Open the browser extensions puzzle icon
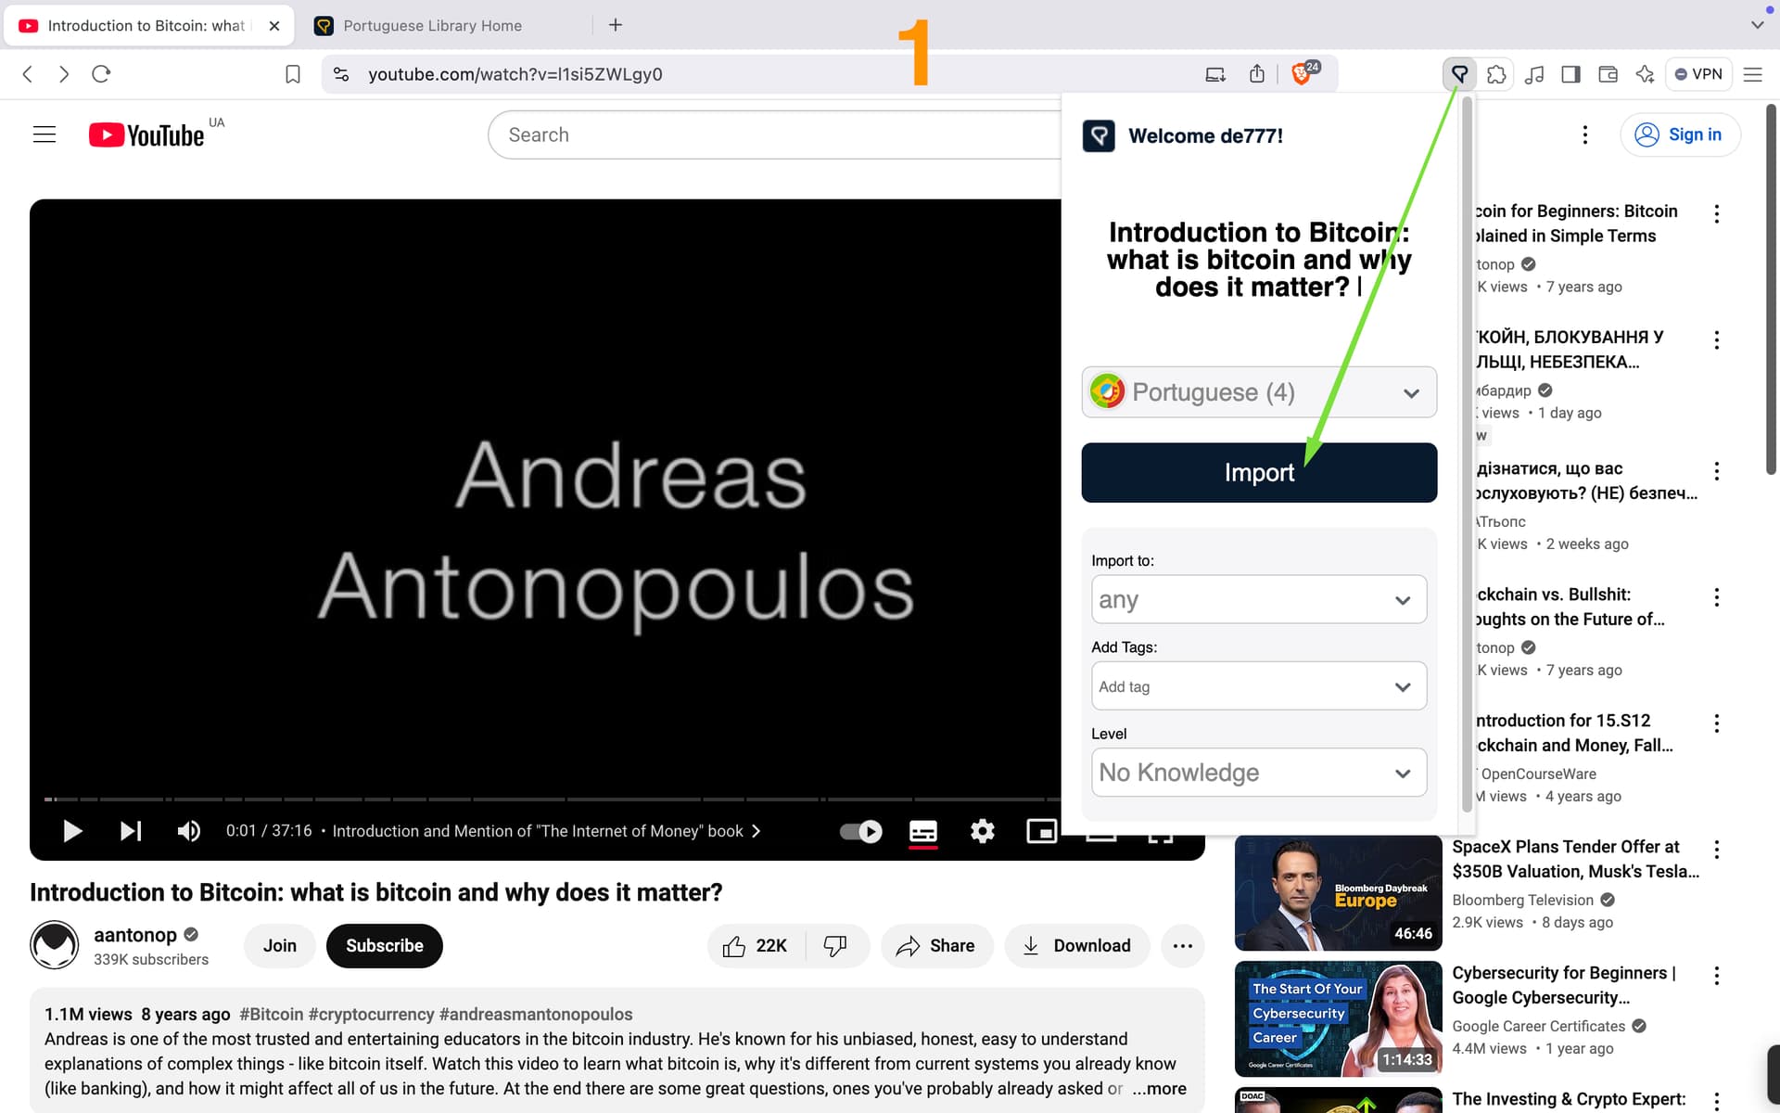 [1496, 74]
